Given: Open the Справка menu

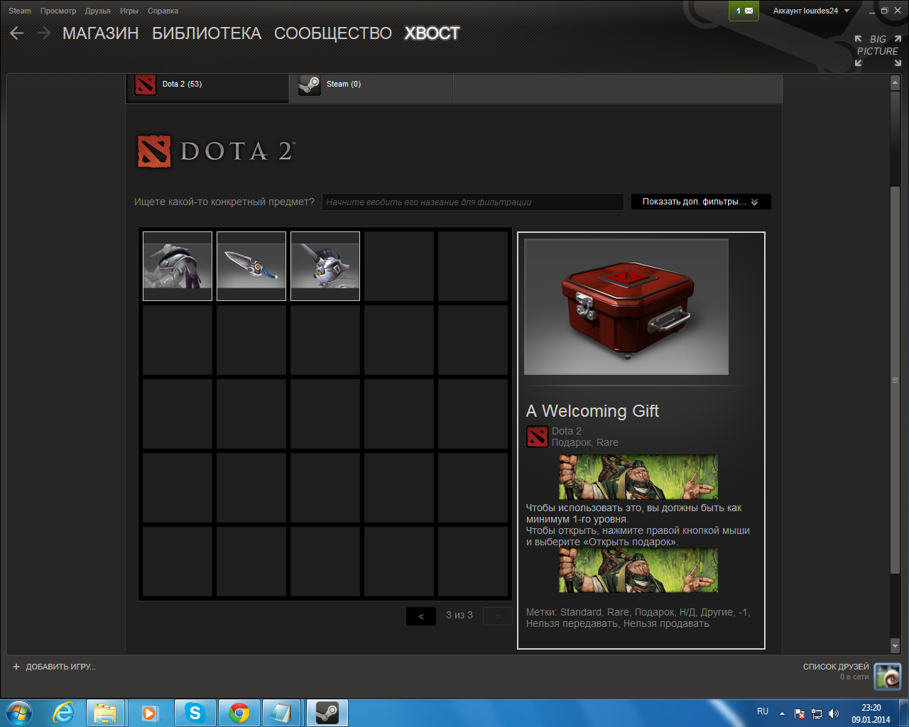Looking at the screenshot, I should (163, 11).
